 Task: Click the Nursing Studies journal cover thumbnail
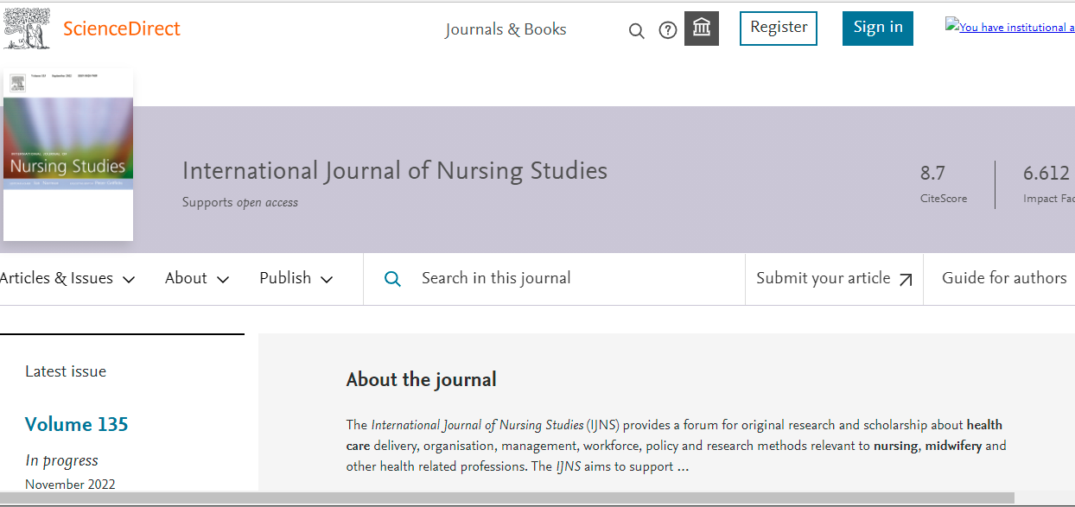click(x=68, y=155)
